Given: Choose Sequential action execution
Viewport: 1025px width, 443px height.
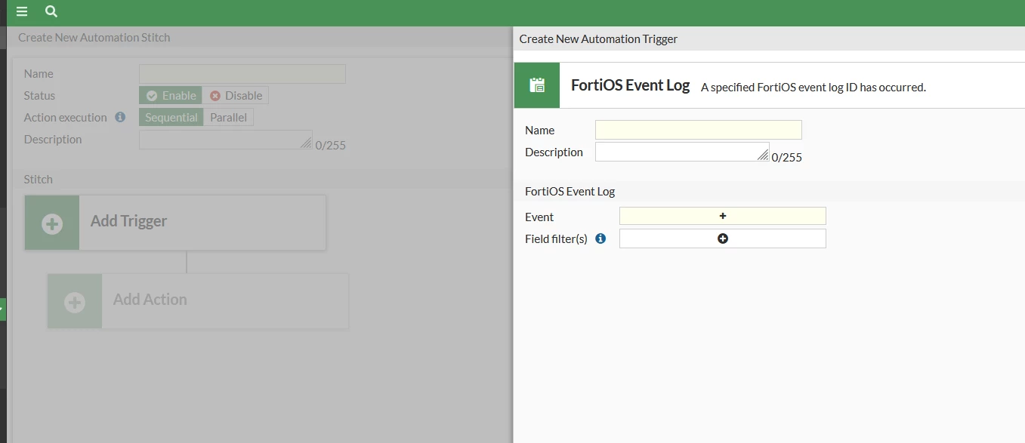Looking at the screenshot, I should tap(171, 117).
